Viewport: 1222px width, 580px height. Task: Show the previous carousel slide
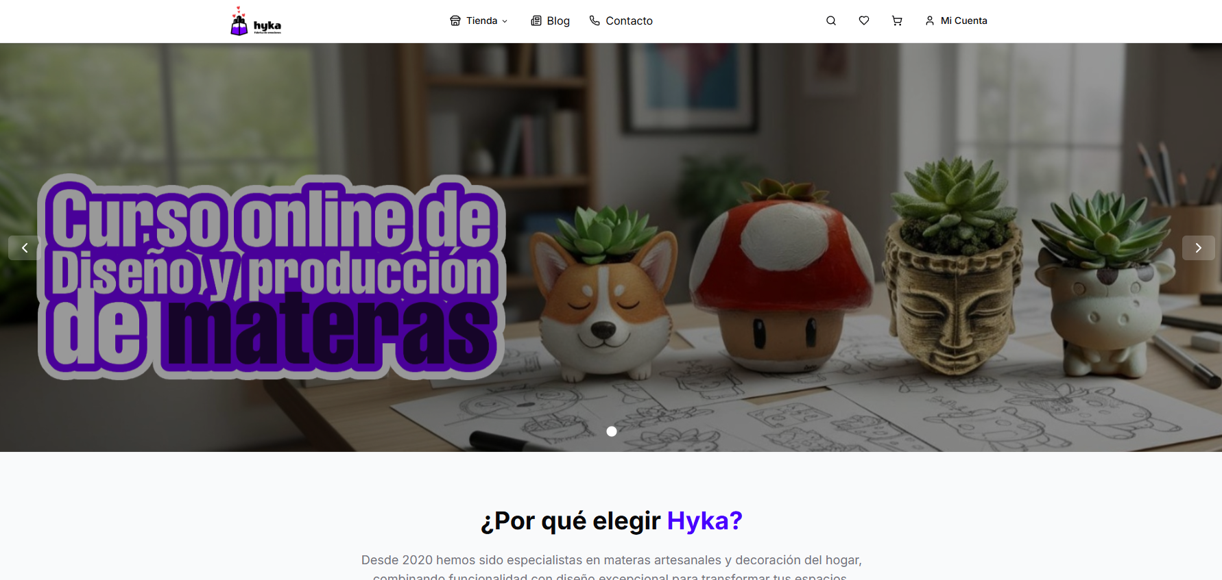[24, 248]
